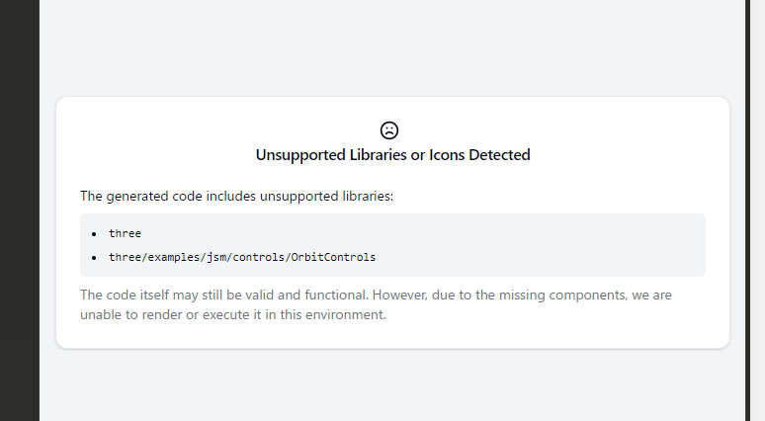Click the bullet point beside 'three'
The image size is (765, 421).
pos(94,234)
